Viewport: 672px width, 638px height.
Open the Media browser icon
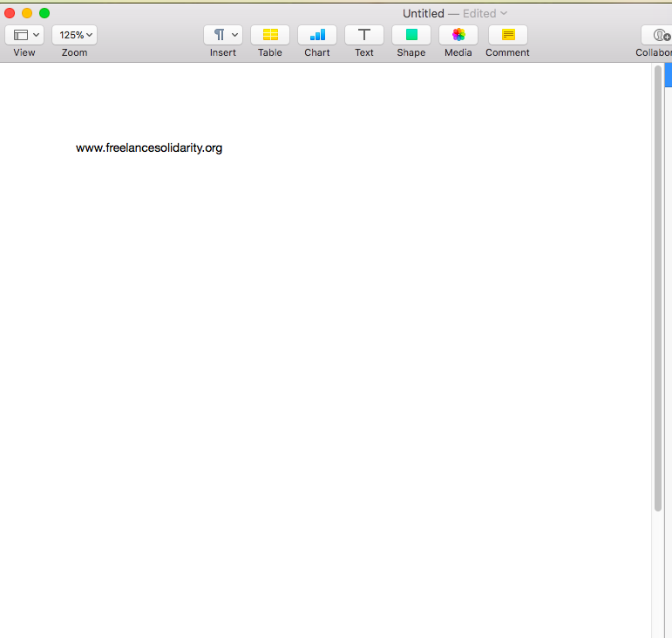(458, 35)
